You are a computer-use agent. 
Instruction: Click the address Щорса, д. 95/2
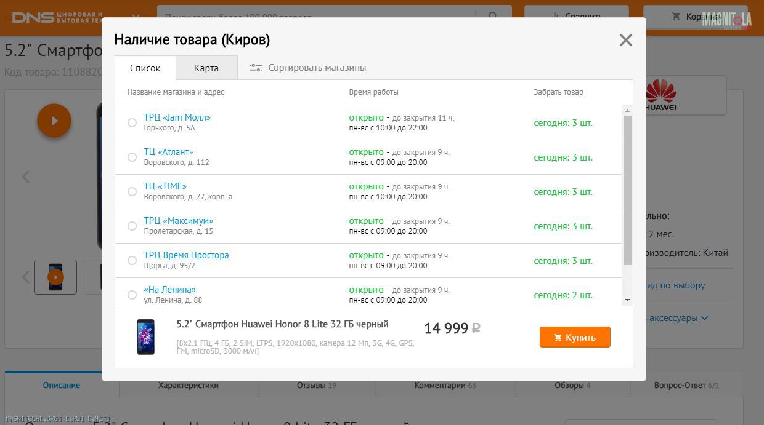169,266
